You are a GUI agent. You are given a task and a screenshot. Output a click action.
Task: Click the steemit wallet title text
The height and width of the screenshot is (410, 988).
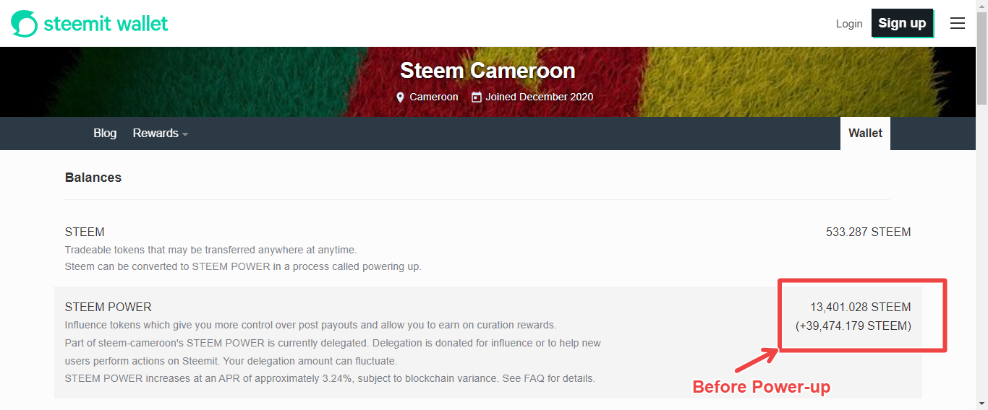tap(106, 24)
